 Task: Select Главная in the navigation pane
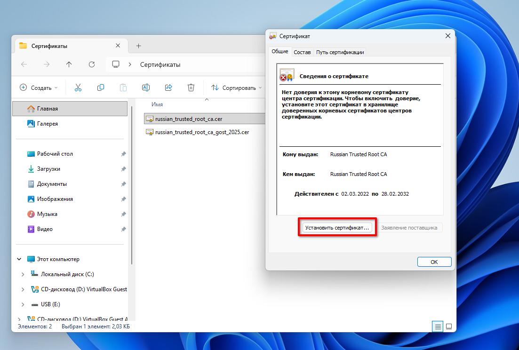click(x=70, y=109)
